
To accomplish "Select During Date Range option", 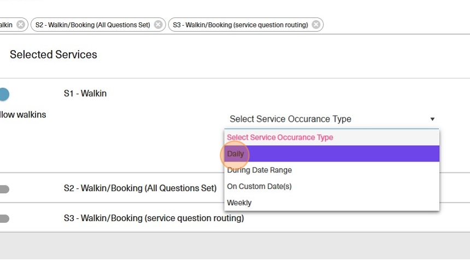I will click(x=259, y=170).
